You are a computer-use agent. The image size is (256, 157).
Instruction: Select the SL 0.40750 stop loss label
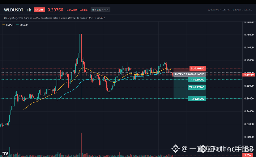pos(198,68)
